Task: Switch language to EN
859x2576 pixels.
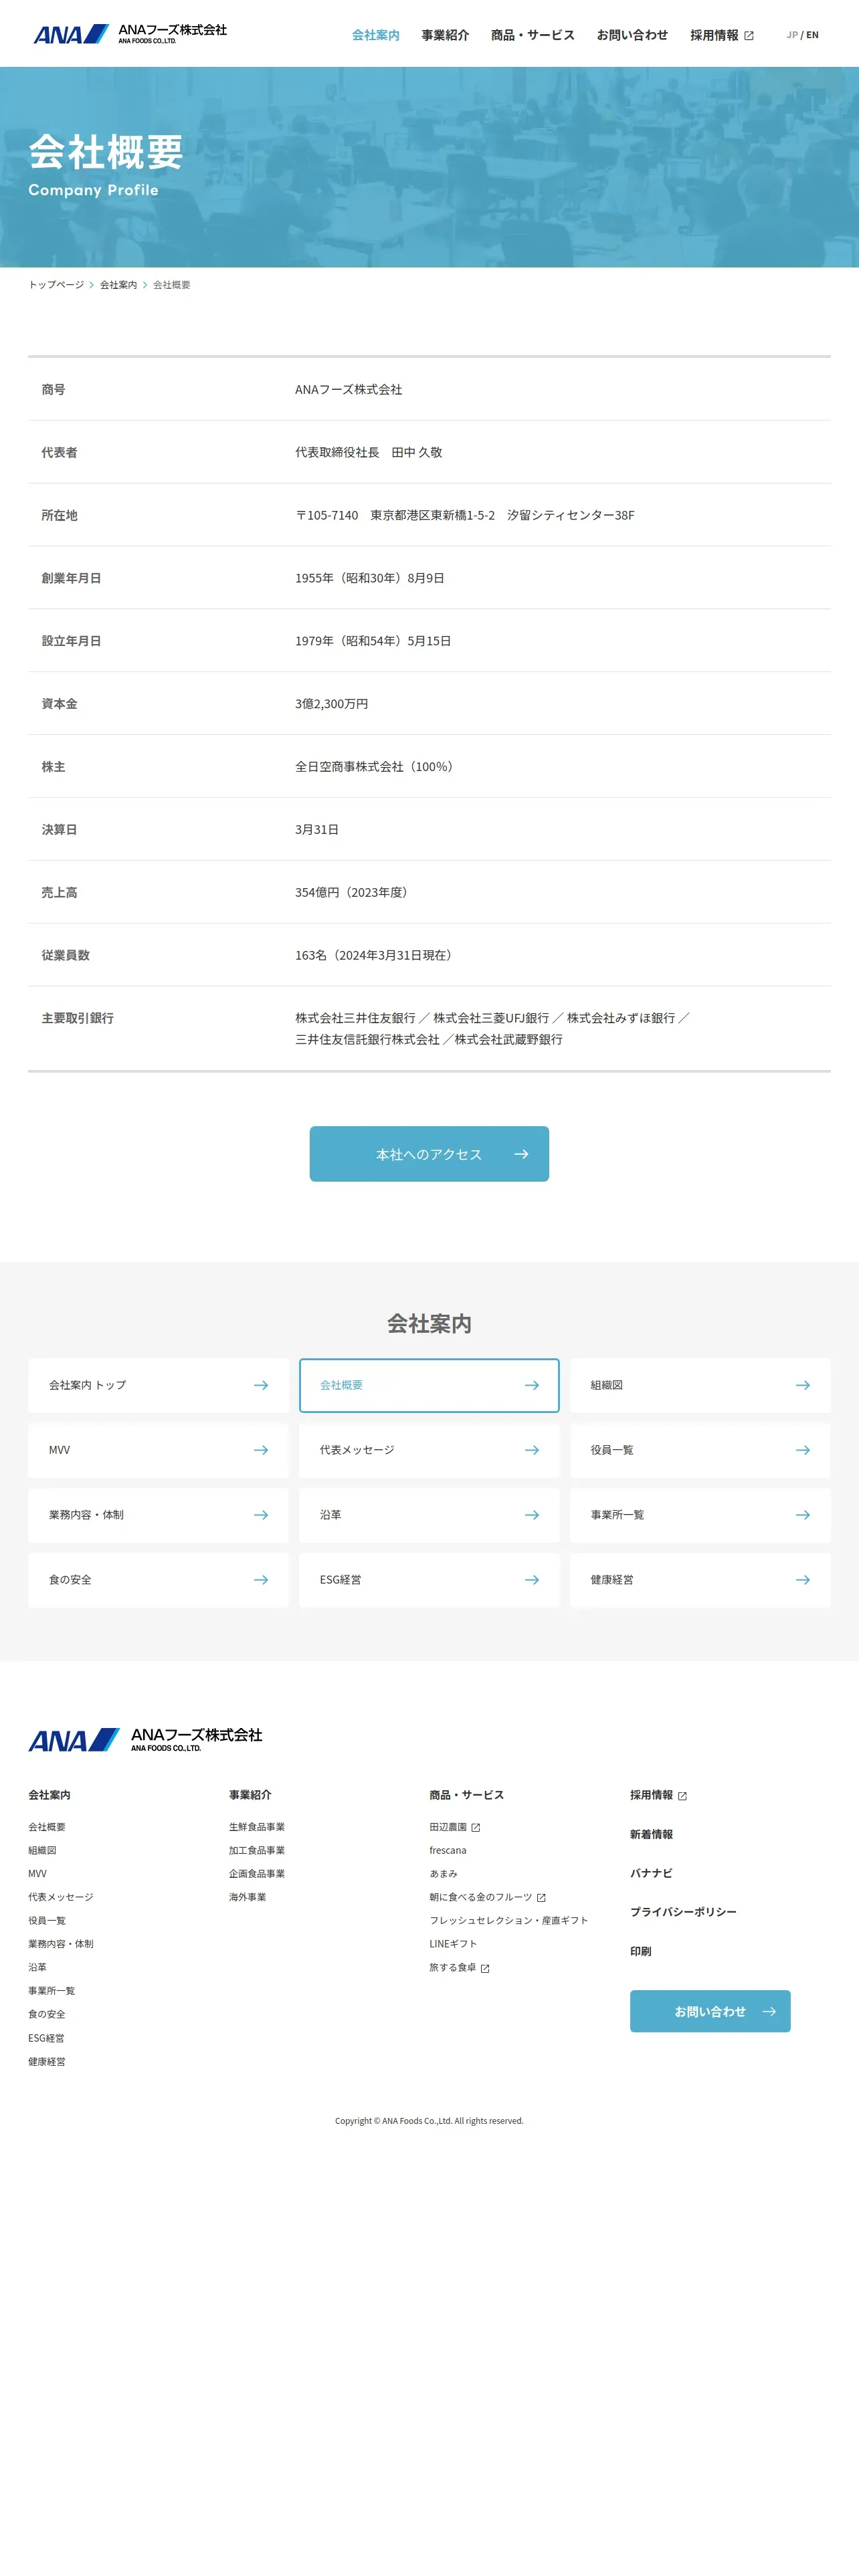Action: tap(812, 35)
